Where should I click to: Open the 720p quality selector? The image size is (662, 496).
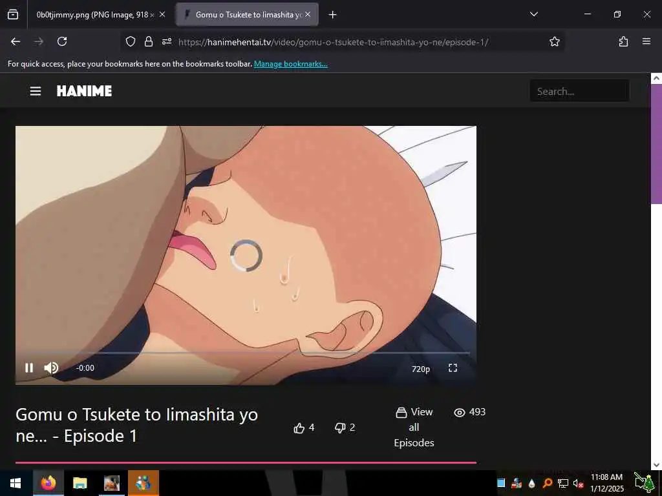(x=420, y=369)
